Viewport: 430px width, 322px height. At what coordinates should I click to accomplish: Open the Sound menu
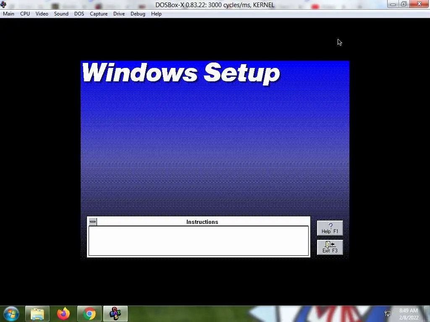(x=61, y=14)
